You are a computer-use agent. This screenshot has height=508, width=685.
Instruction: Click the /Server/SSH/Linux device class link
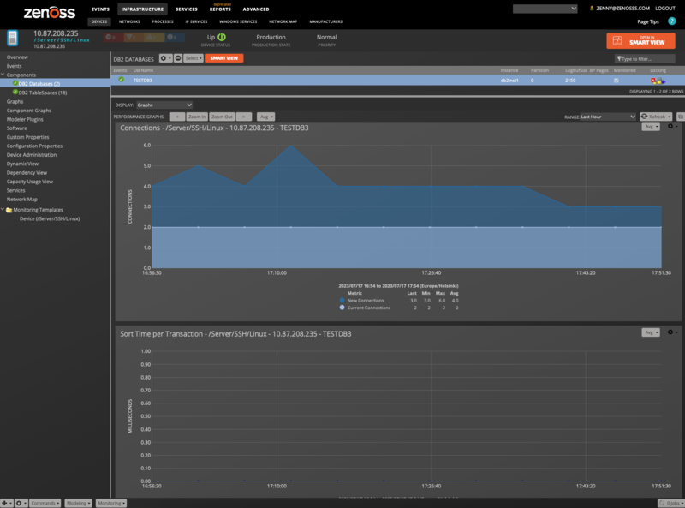point(62,39)
